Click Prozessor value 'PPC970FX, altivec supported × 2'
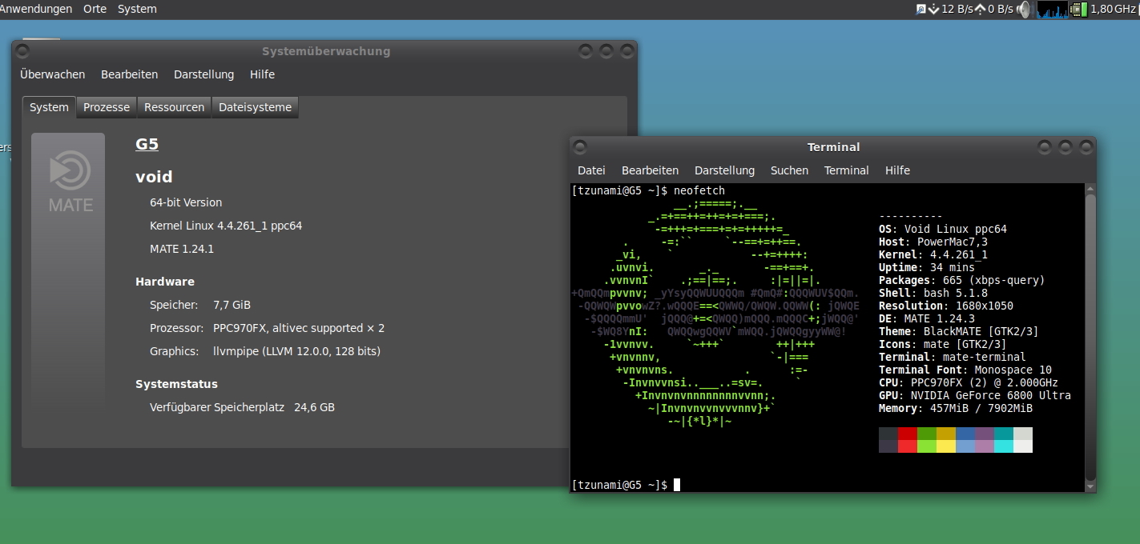The image size is (1140, 544). click(299, 328)
